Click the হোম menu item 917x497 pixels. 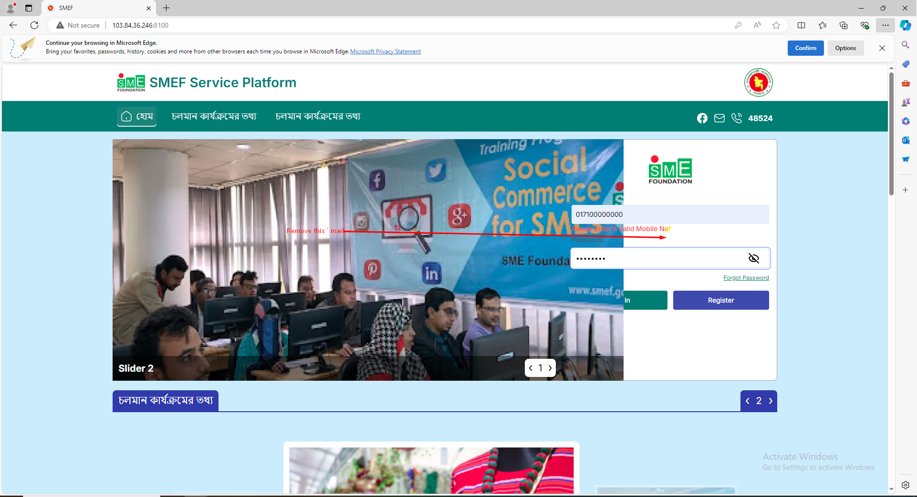click(x=137, y=116)
